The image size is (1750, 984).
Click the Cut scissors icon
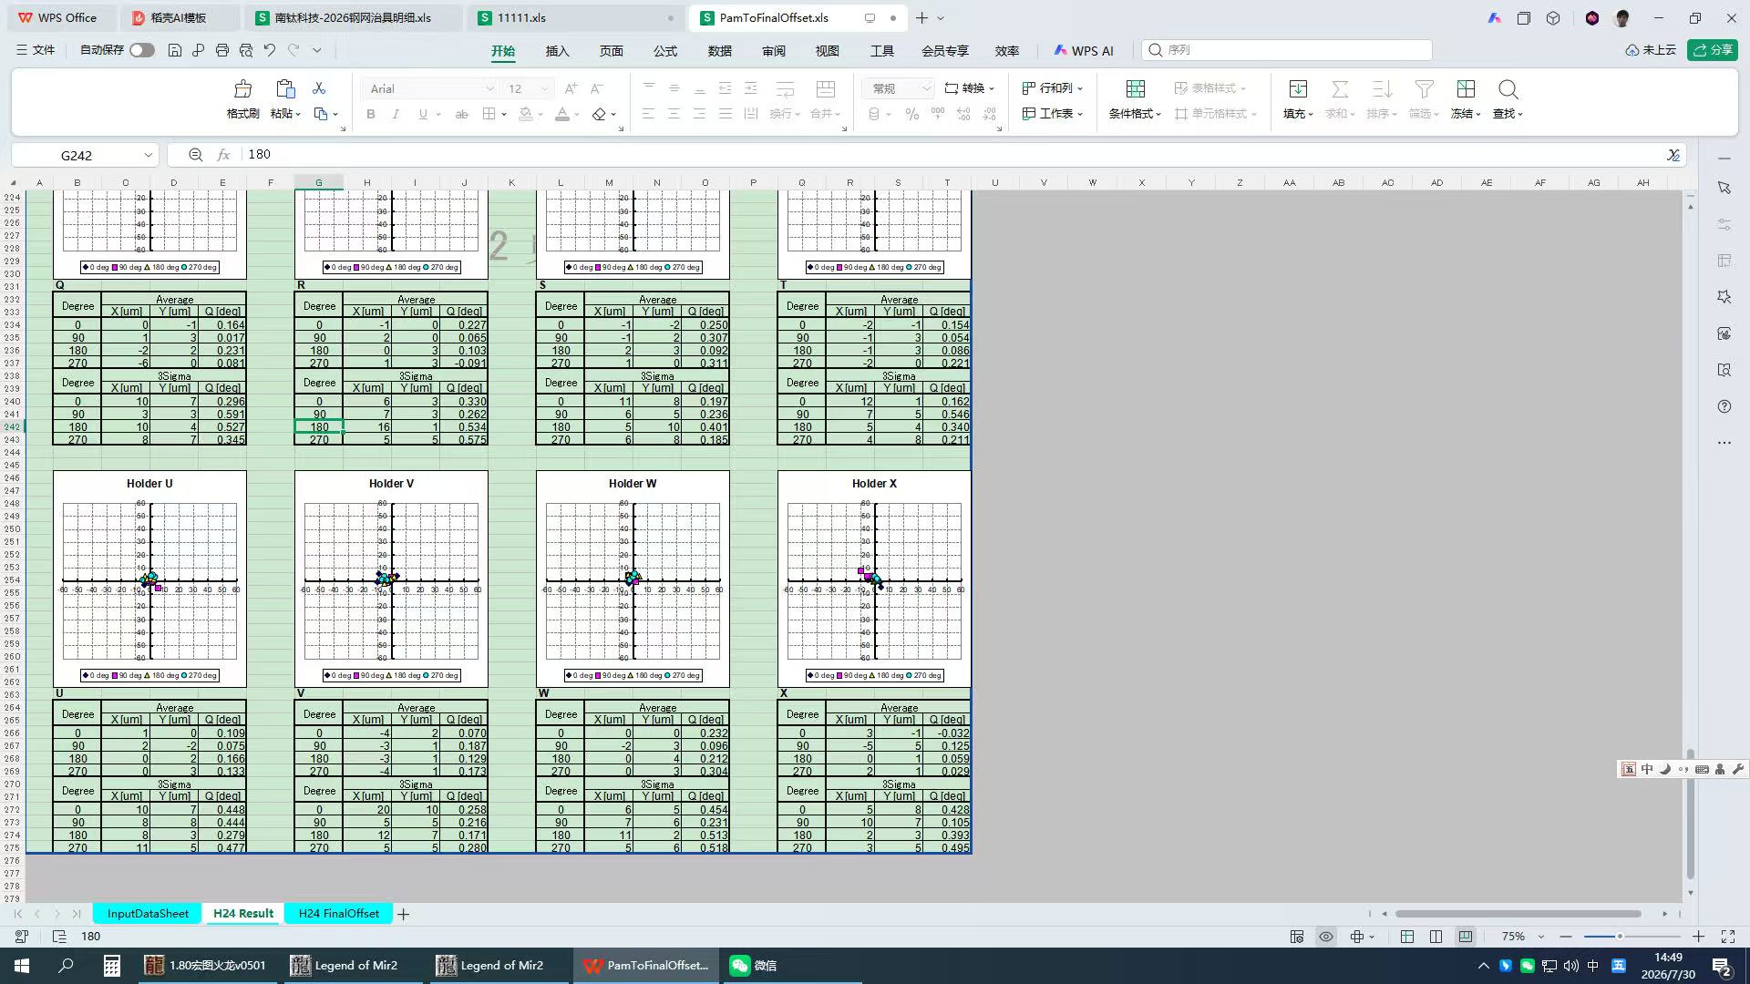click(319, 88)
